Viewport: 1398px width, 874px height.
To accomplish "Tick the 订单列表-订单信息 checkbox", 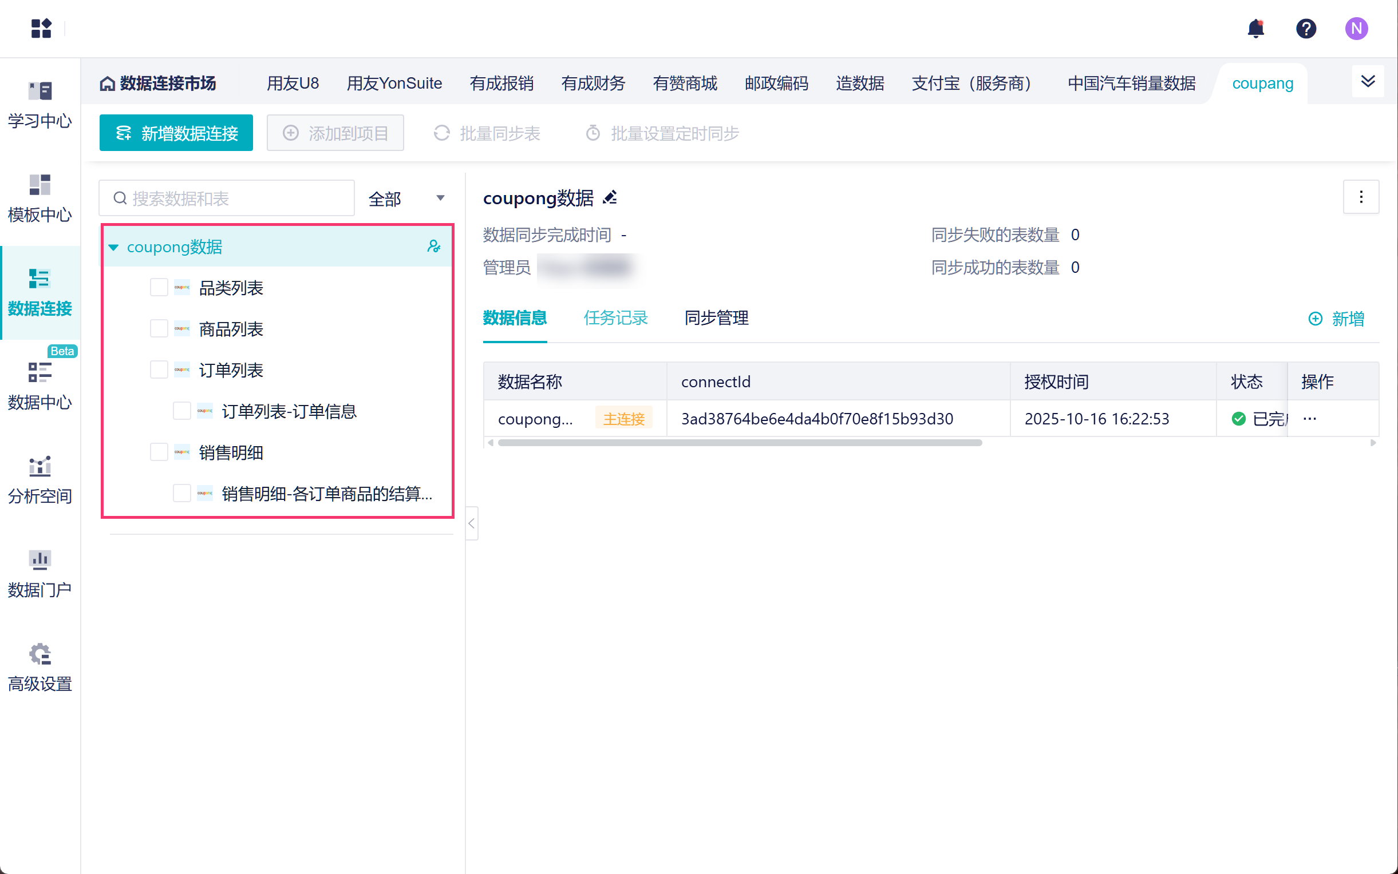I will tap(181, 411).
